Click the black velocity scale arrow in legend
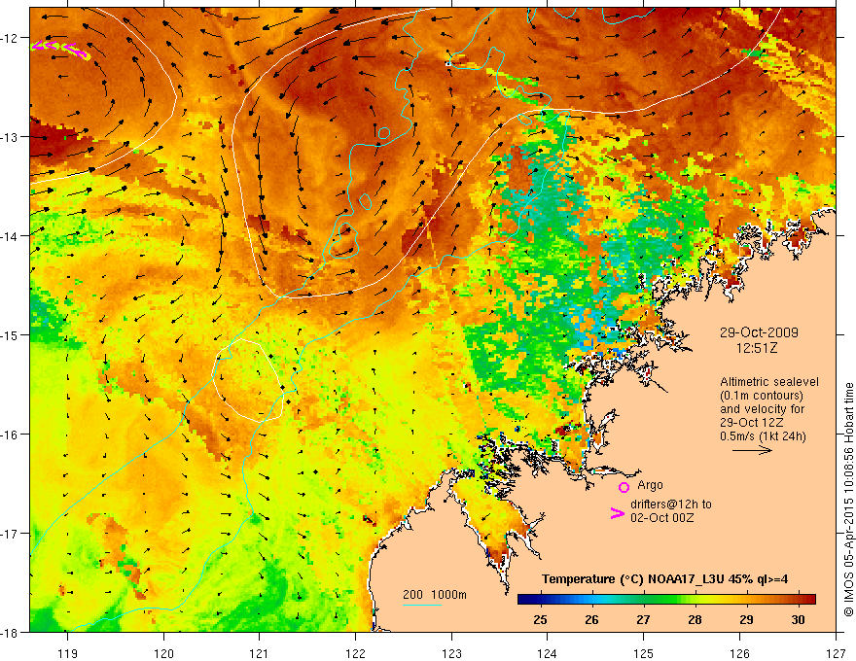Viewport: 856px width, 661px height. click(752, 450)
